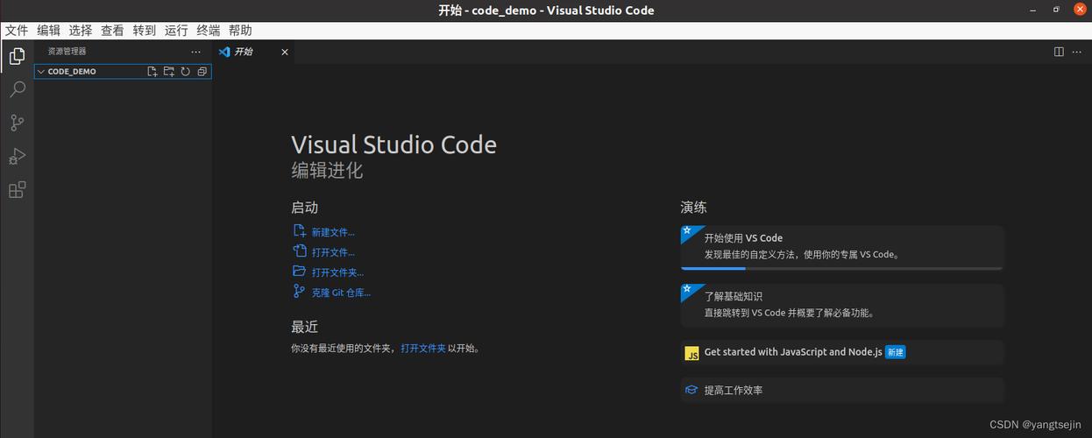Screen dimensions: 1092x438
Task: Click the New Folder icon in CODE_DEMO header
Action: [169, 72]
